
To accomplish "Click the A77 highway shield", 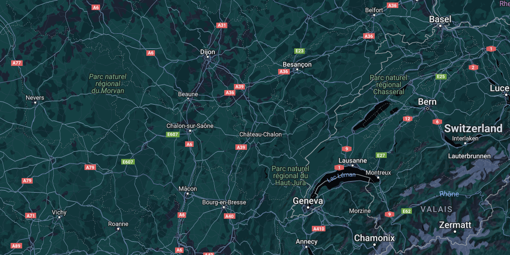I will 17,63.
